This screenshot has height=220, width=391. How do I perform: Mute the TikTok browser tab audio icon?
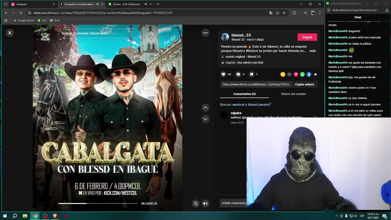point(97,4)
